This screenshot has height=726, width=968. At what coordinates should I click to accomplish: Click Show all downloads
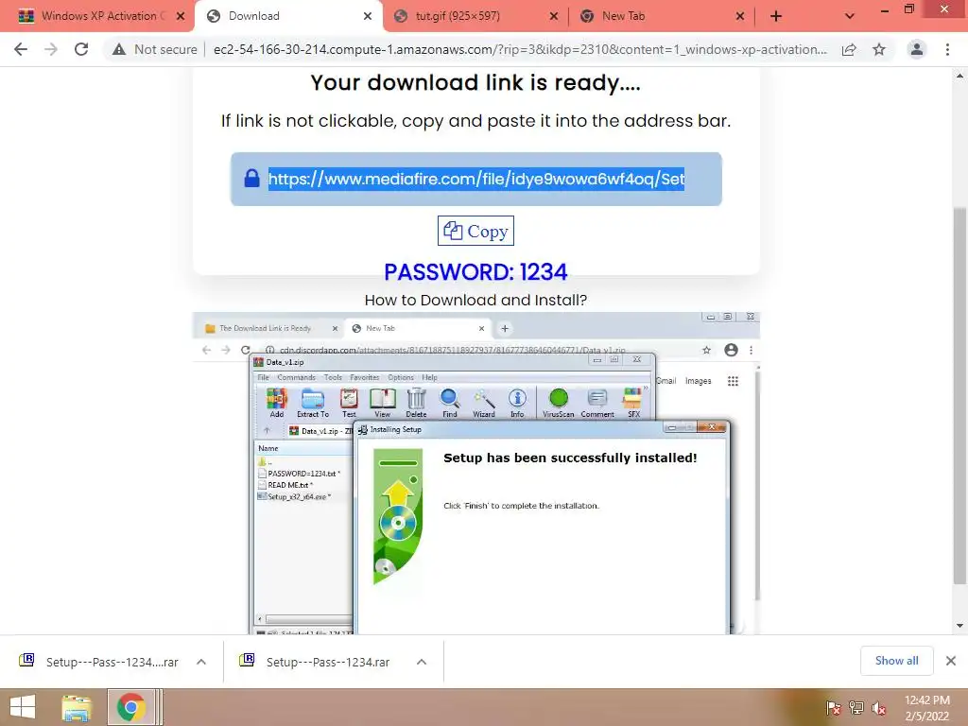(x=896, y=661)
